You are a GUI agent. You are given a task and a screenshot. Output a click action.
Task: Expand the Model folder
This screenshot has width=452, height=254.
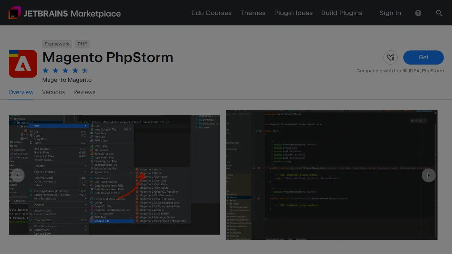tap(227, 204)
